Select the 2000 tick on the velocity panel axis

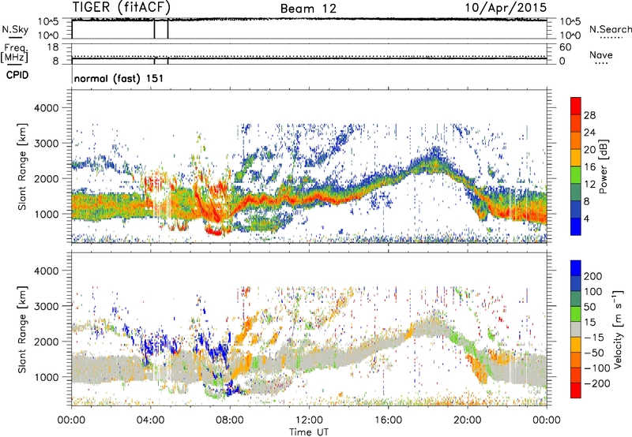(46, 342)
